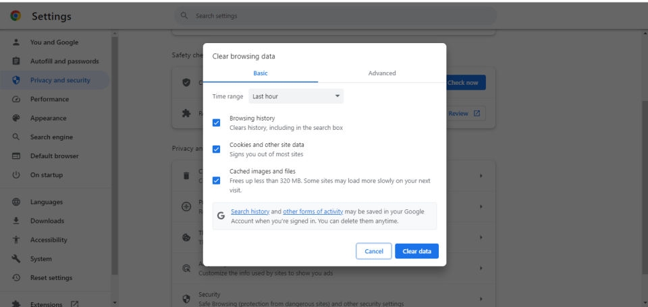Disable the Cached images and files checkbox
The width and height of the screenshot is (648, 307).
point(216,180)
